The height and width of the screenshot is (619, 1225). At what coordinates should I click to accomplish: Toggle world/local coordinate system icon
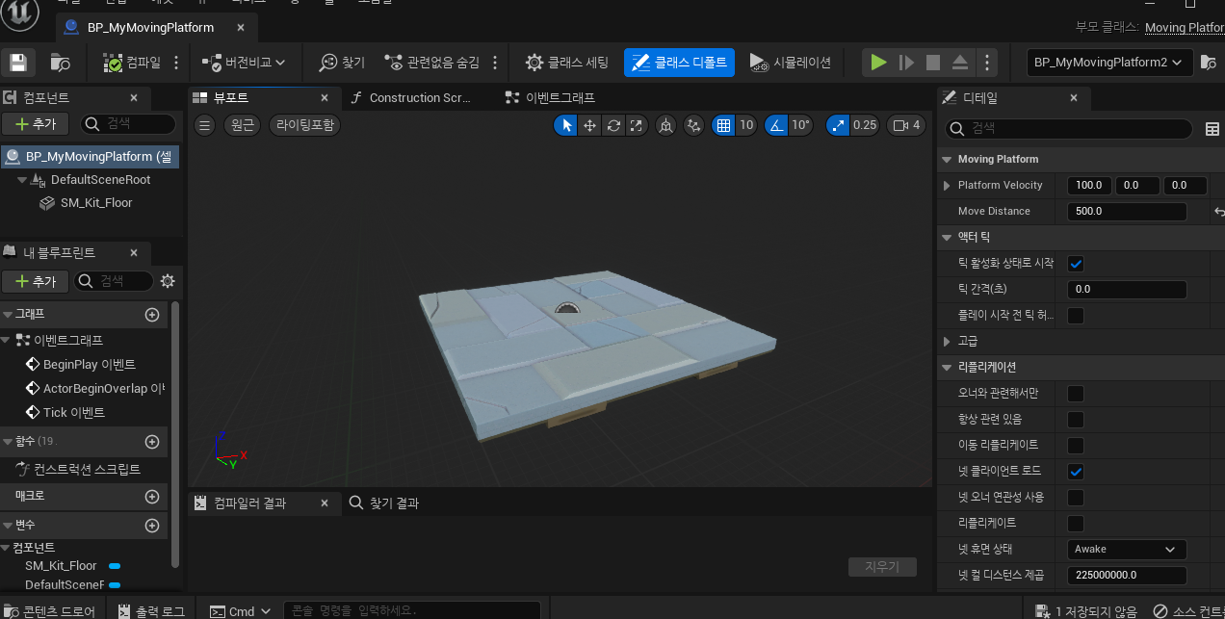tap(665, 125)
